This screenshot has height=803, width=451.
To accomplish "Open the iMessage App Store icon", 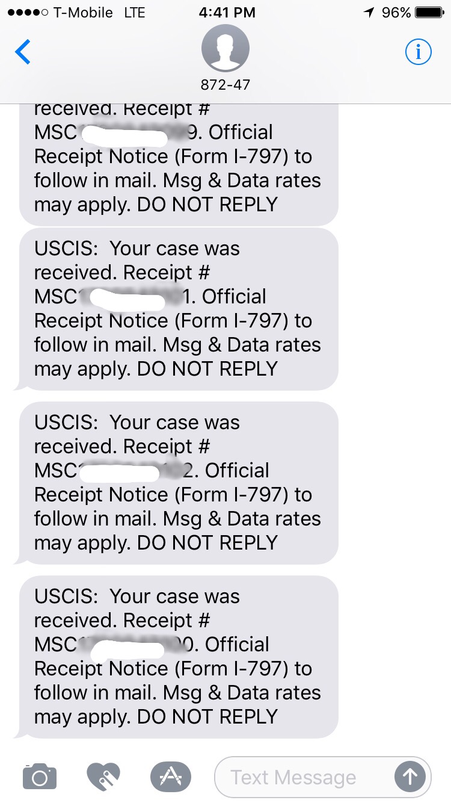I will point(170,777).
